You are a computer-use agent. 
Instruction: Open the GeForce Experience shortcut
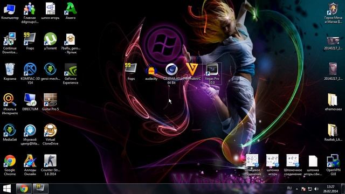pyautogui.click(x=71, y=73)
